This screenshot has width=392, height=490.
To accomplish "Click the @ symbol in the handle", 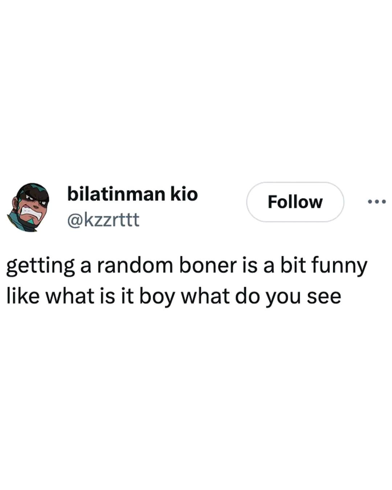I will (x=75, y=220).
